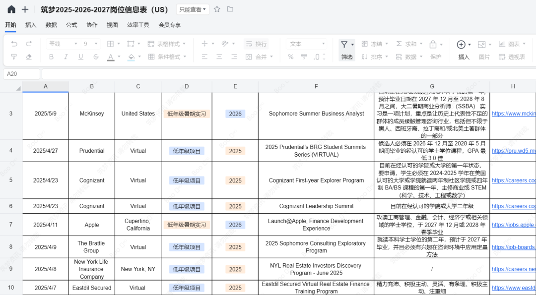The height and width of the screenshot is (295, 536).
Task: Apply percent number format
Action: click(x=290, y=57)
